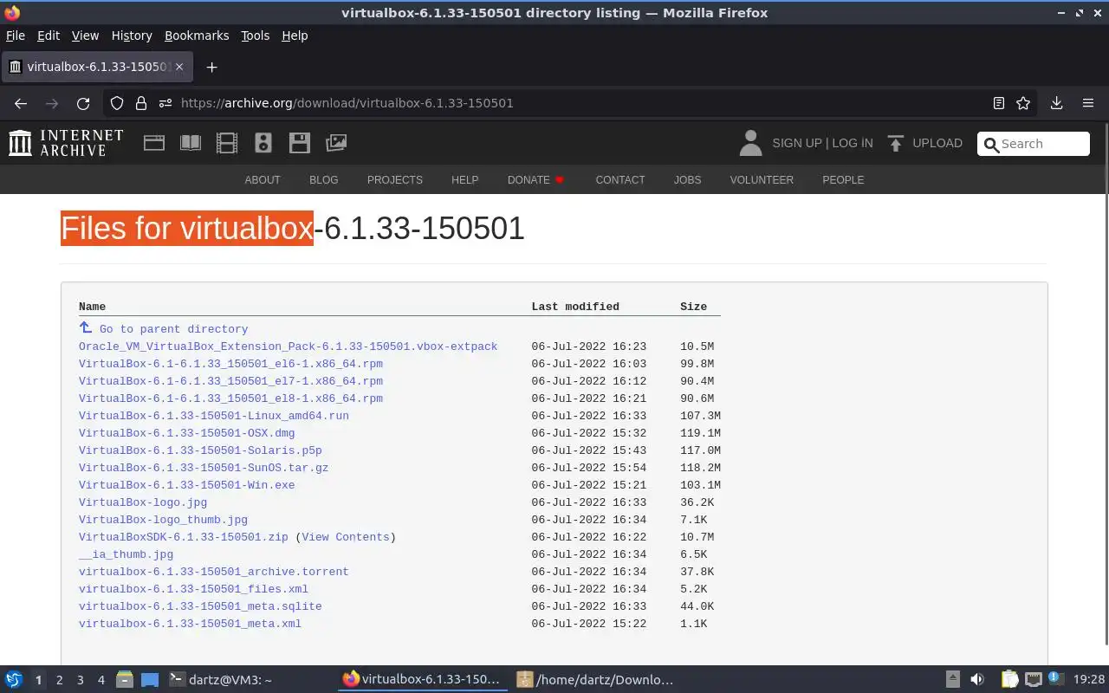Image resolution: width=1109 pixels, height=693 pixels.
Task: Download VirtualBox Win.exe file
Action: click(x=186, y=485)
